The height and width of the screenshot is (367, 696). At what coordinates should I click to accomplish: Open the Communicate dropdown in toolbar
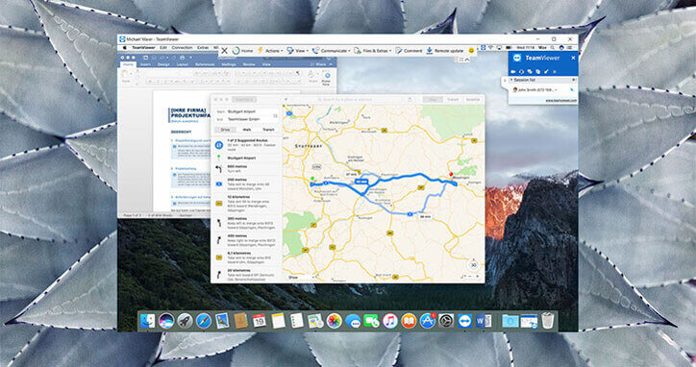(x=331, y=51)
